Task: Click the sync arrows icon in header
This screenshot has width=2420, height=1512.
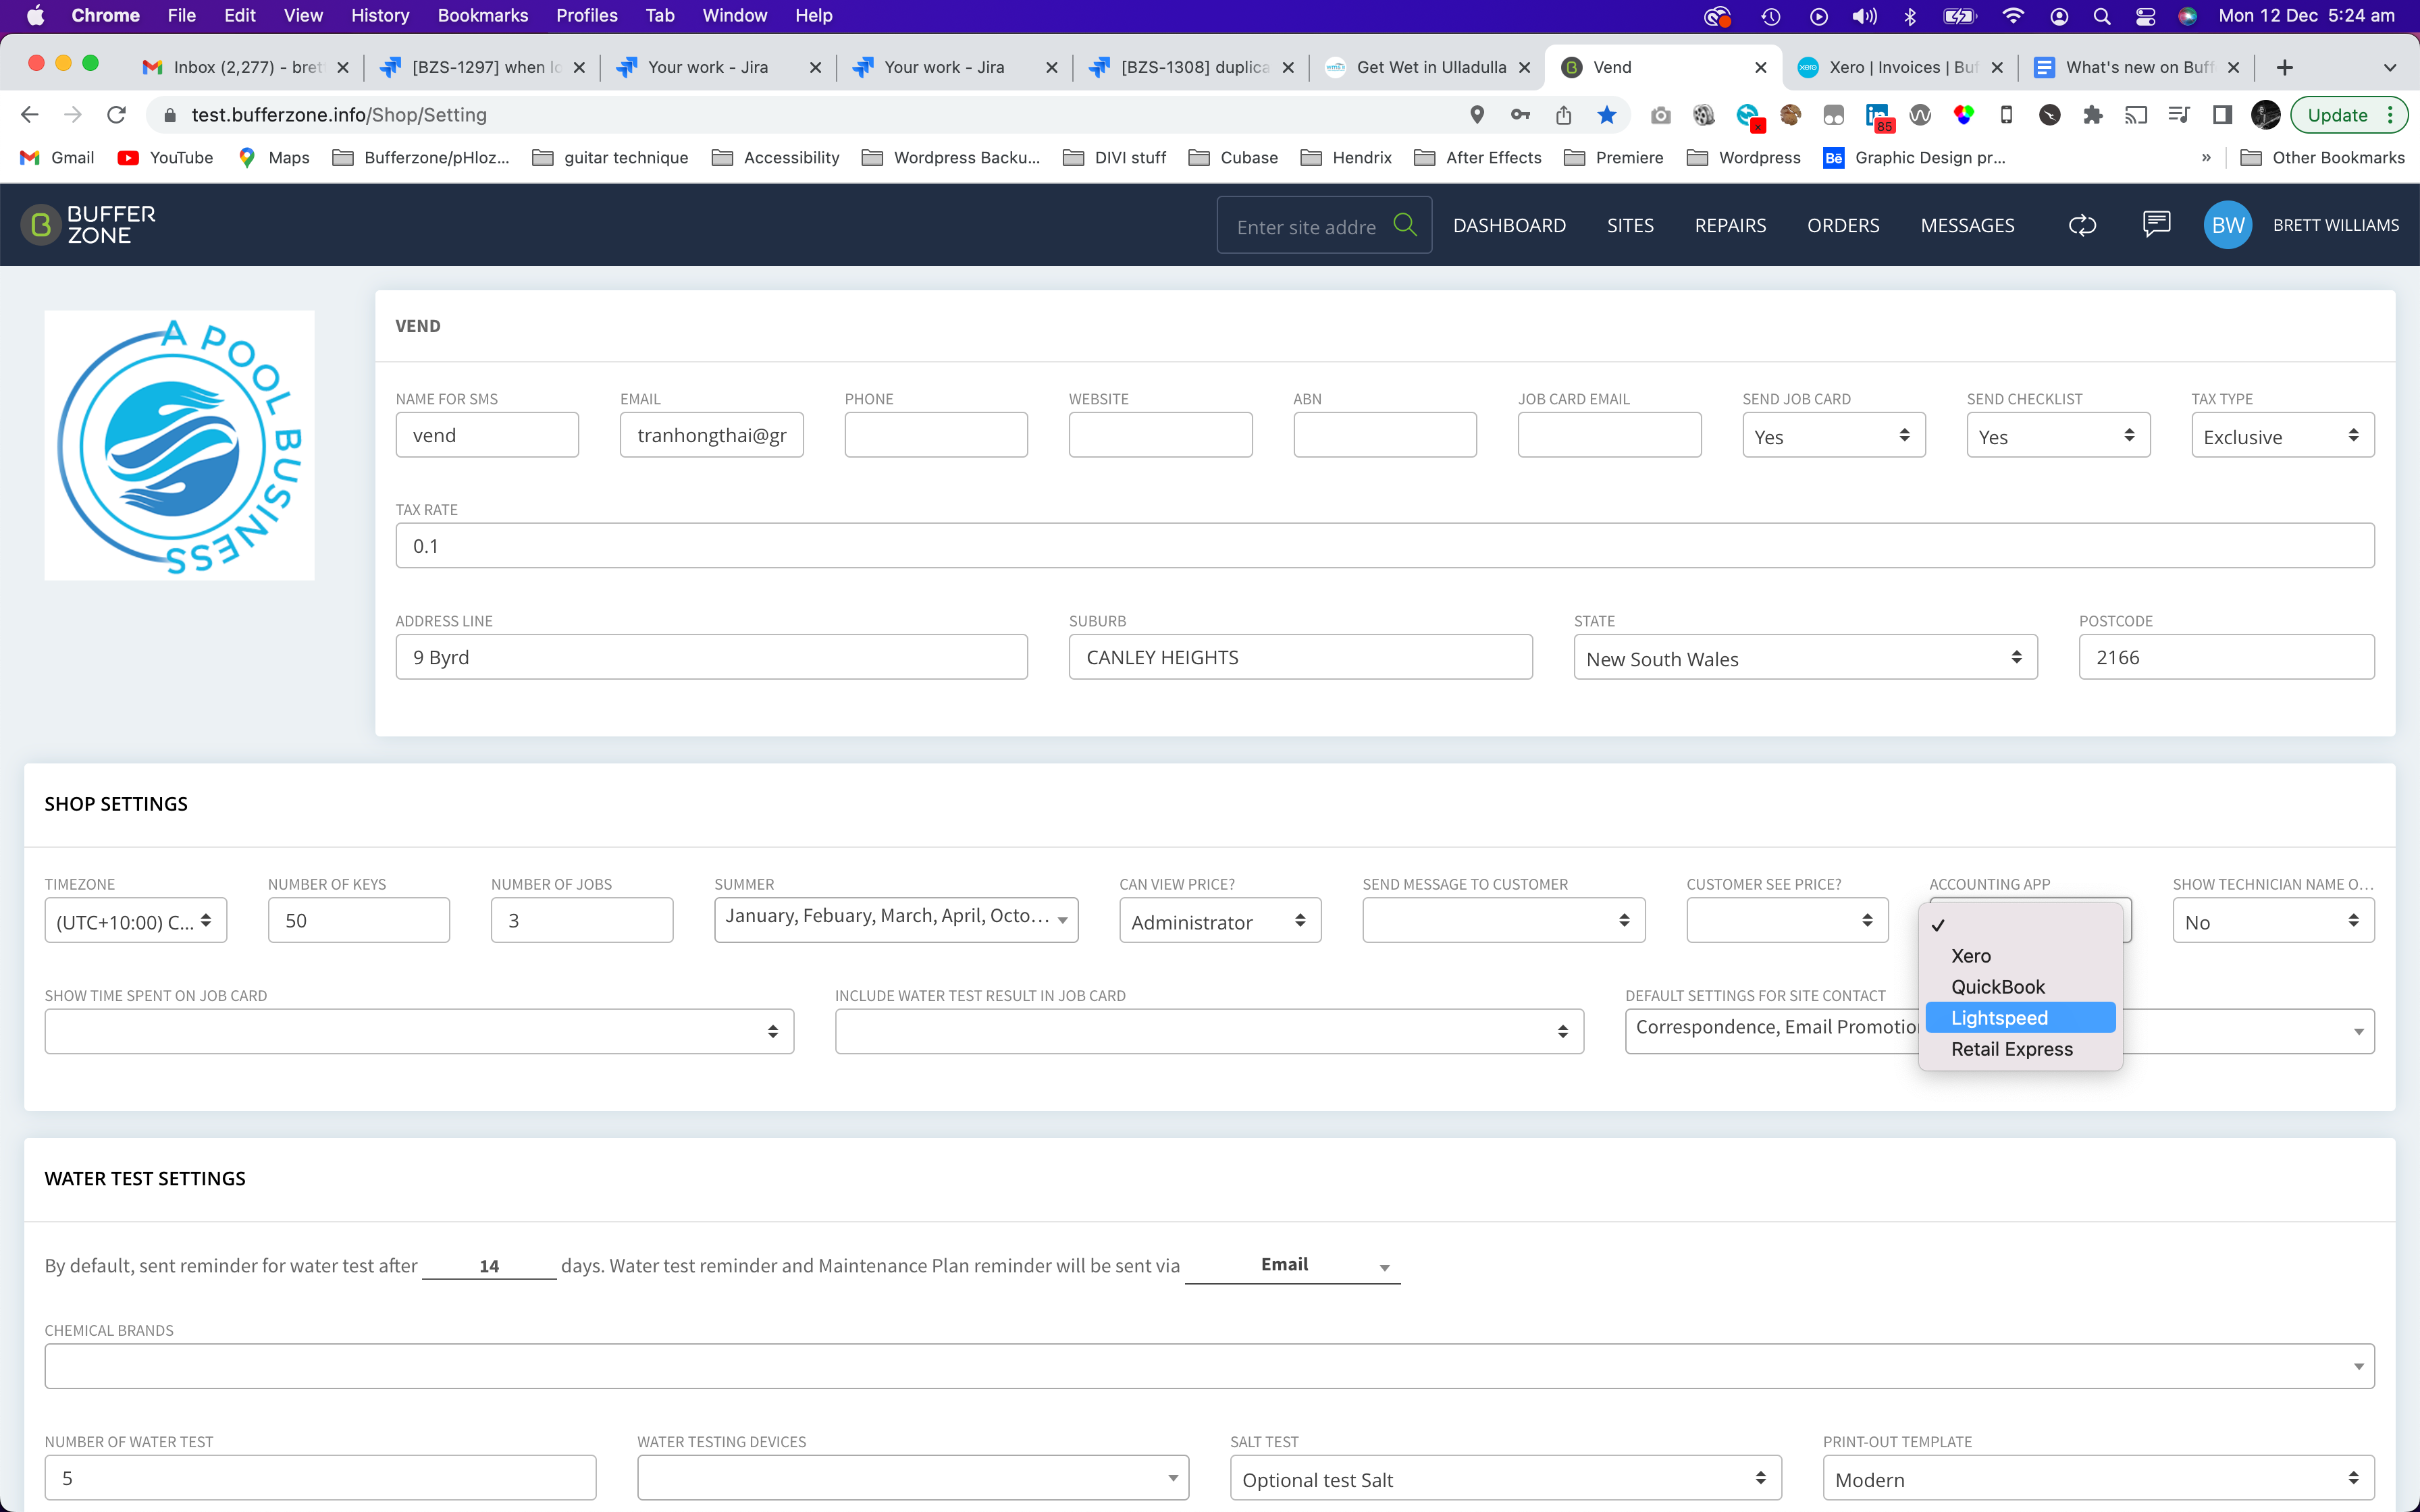Action: [x=2082, y=225]
